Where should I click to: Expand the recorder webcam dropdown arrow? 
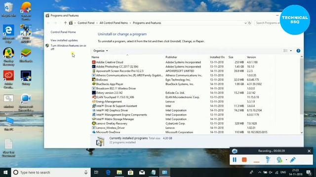click(286, 160)
